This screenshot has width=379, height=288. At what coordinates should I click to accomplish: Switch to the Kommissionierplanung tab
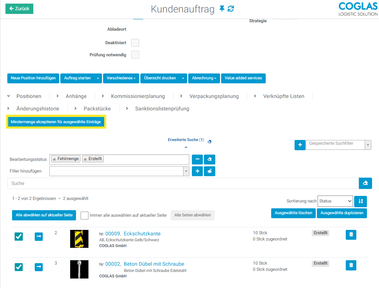(x=138, y=96)
